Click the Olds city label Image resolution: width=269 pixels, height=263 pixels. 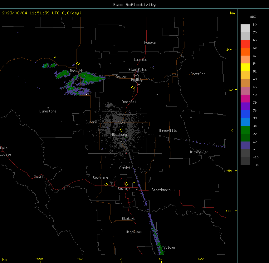121,123
